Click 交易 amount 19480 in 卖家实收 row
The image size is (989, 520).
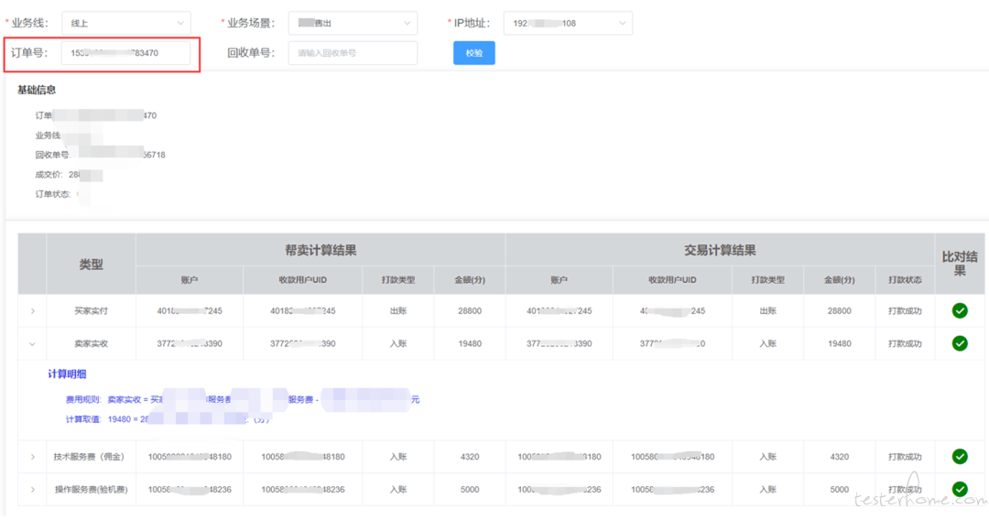[839, 343]
